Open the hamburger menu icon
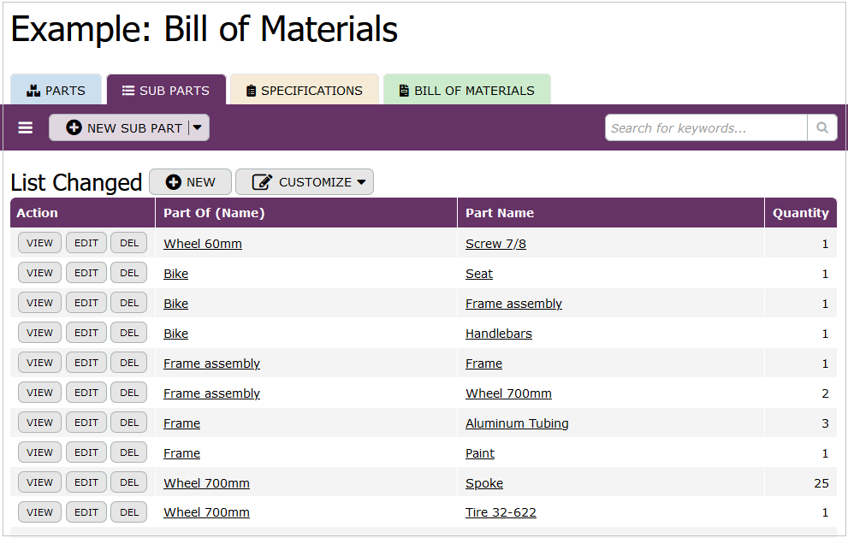Image resolution: width=848 pixels, height=538 pixels. coord(26,128)
